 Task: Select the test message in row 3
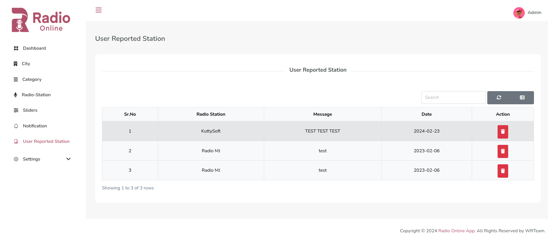323,170
